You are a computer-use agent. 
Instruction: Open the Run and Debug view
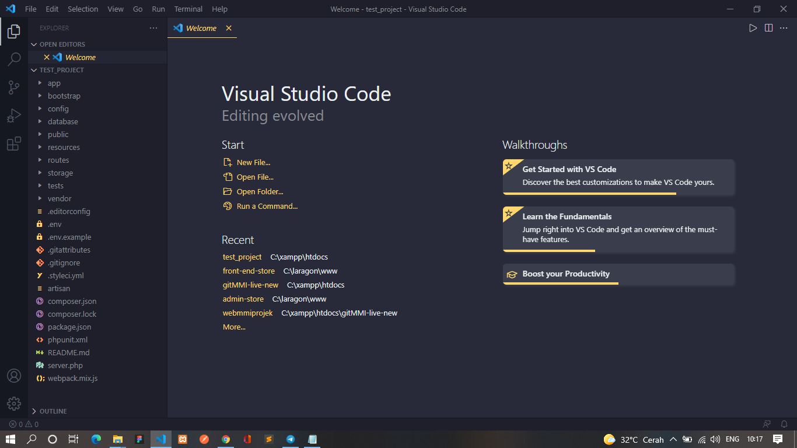pos(14,116)
